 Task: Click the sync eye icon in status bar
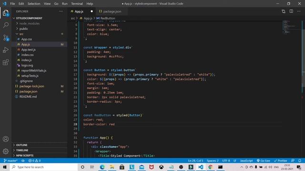coord(23,161)
